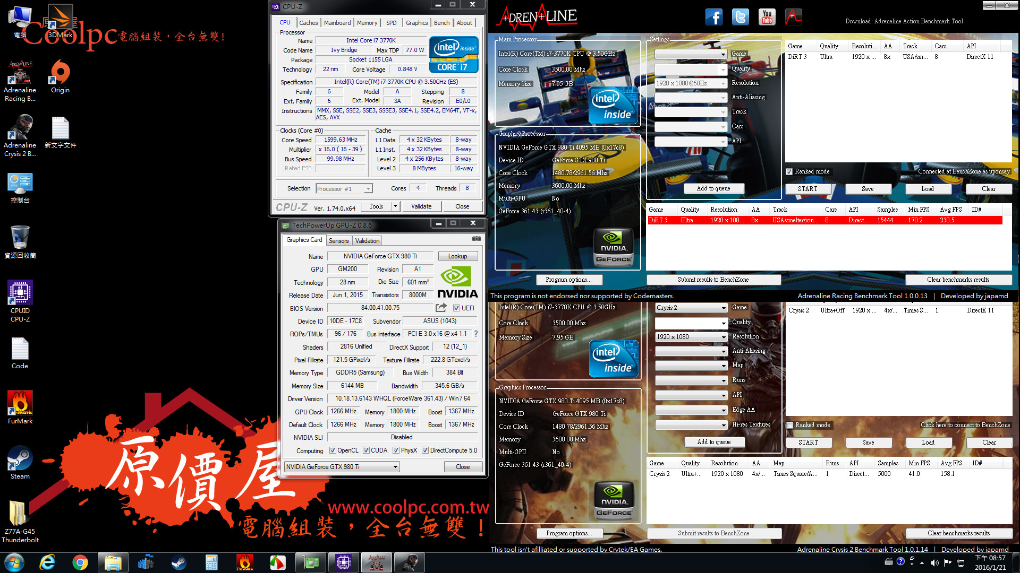
Task: Click the BIOS export share icon in GPU-Z
Action: tap(441, 307)
